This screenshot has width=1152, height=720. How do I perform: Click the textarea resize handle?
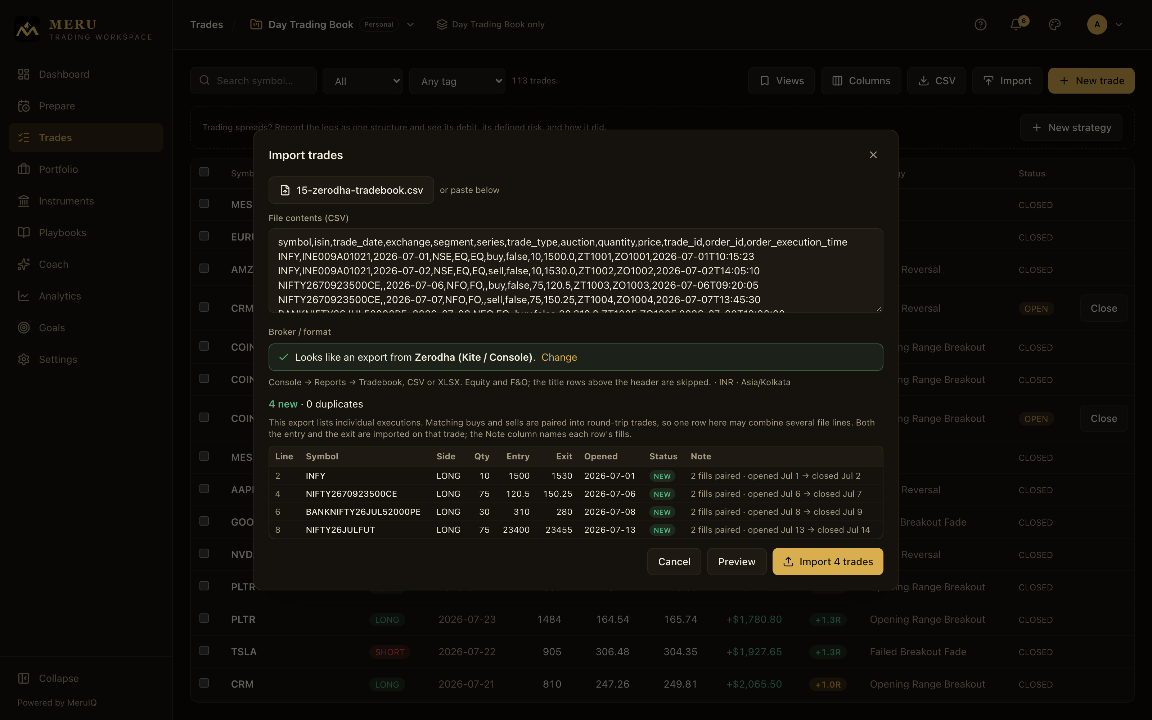point(879,309)
